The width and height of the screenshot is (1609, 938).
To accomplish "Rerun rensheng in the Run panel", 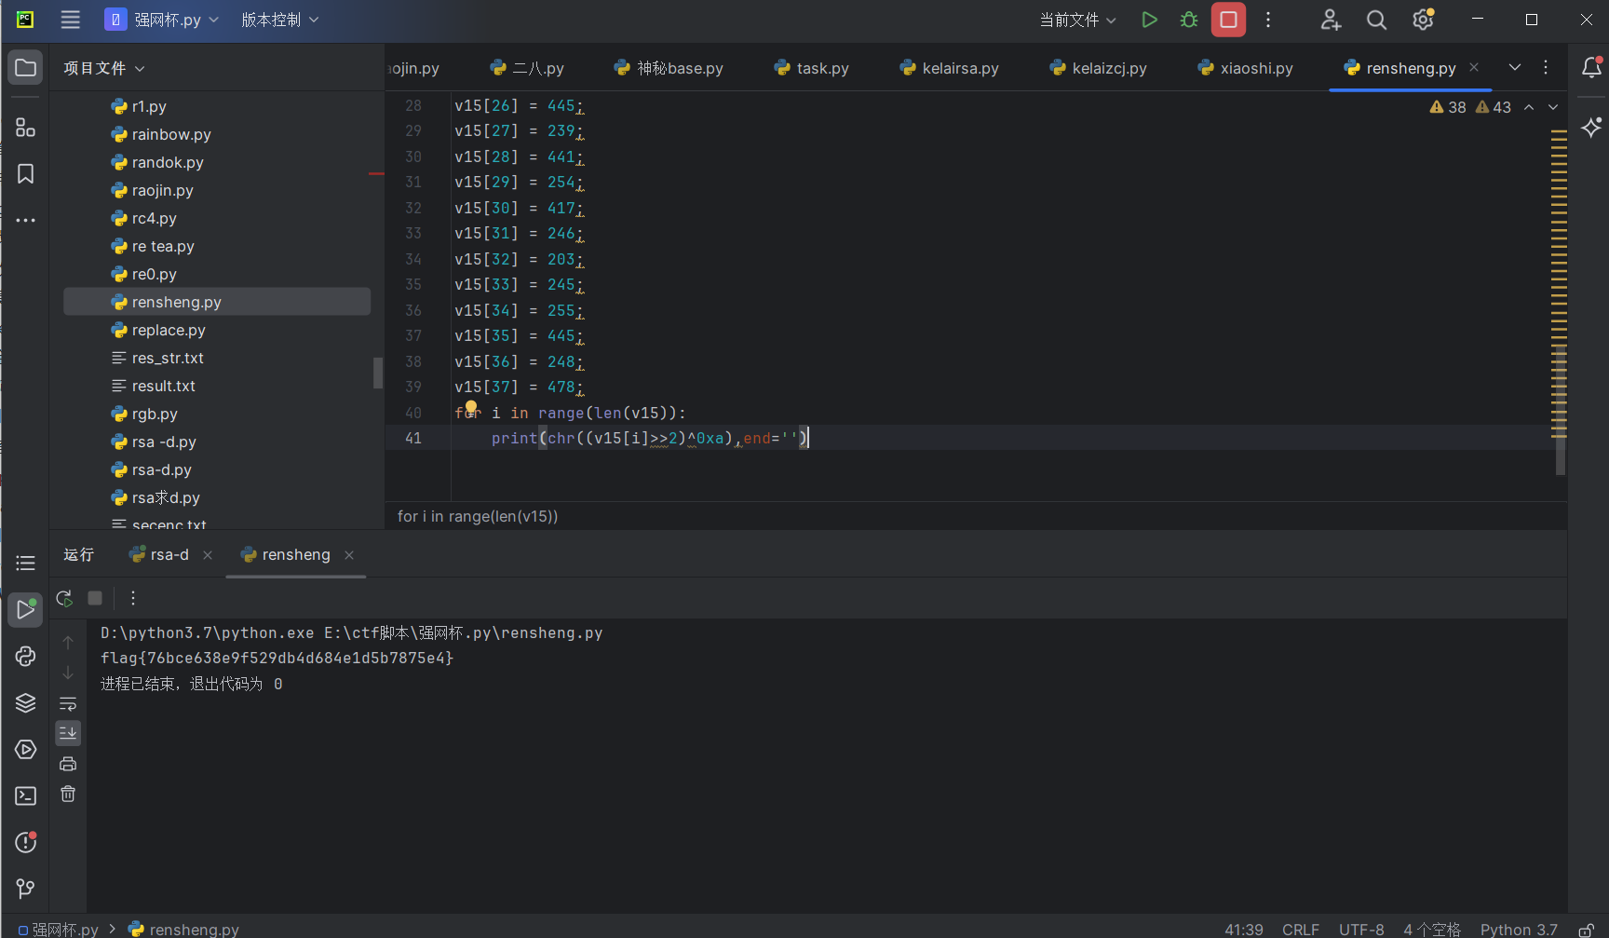I will pos(64,598).
